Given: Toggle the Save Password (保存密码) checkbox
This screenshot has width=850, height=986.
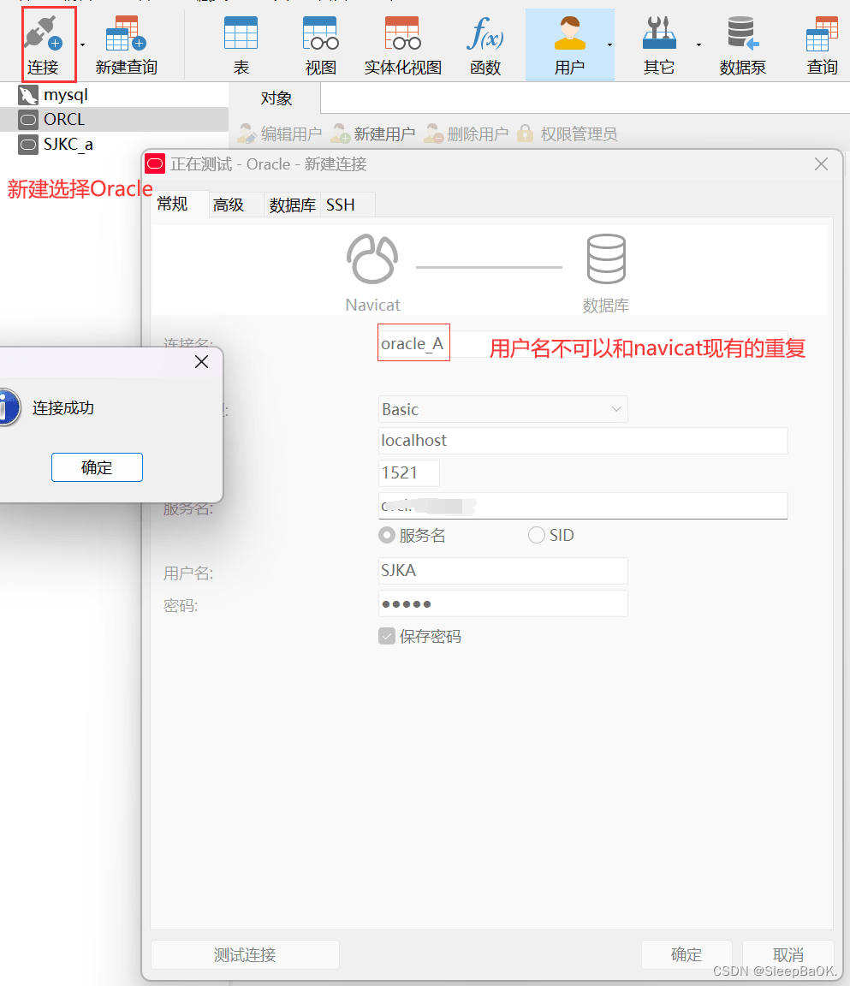Looking at the screenshot, I should tap(387, 637).
